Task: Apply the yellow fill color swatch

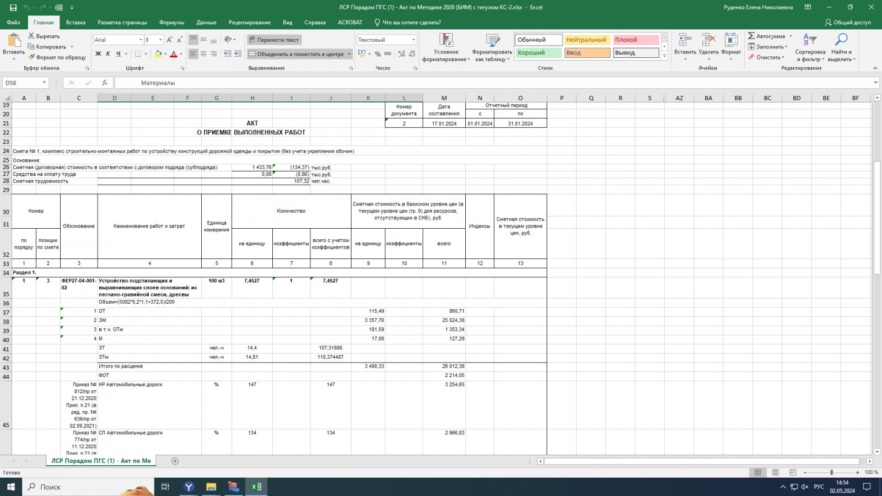Action: pos(158,54)
